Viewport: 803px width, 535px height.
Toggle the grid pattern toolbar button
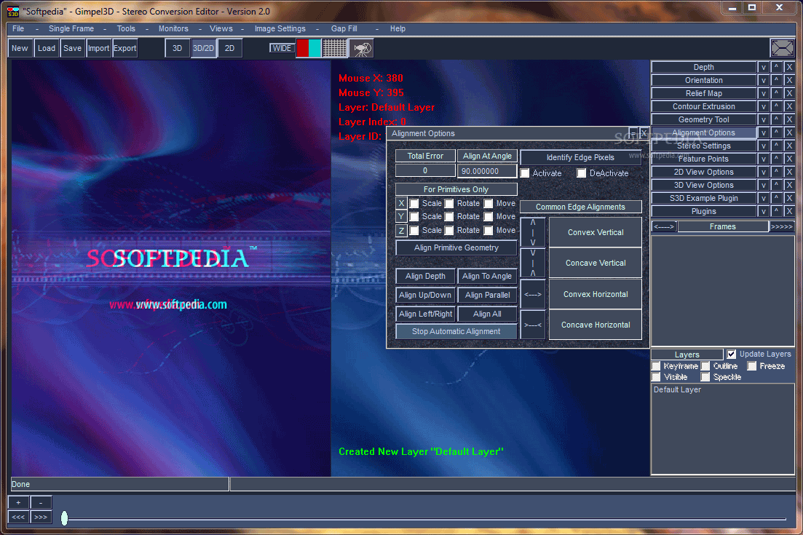tap(334, 49)
